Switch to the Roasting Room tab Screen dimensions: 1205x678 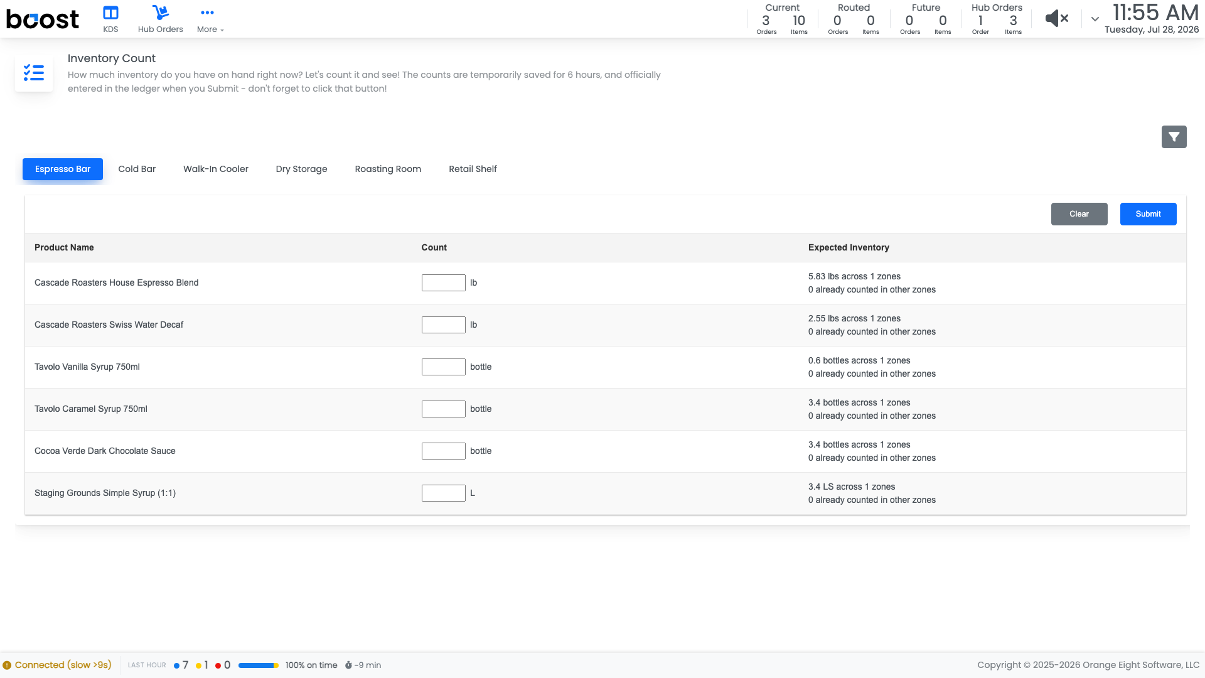388,169
